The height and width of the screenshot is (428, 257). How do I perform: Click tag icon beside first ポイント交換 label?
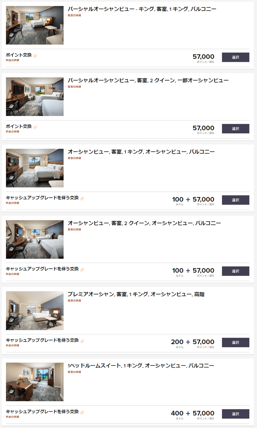(x=35, y=56)
